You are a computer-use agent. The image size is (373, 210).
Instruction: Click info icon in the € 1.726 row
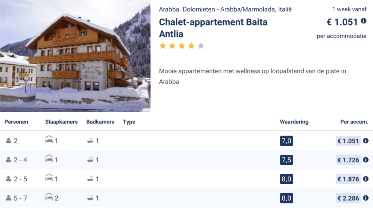[366, 160]
